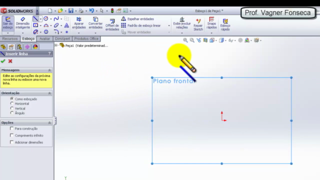The height and width of the screenshot is (180, 320).
Task: Open help question mark on Inserir linha
Action: click(x=49, y=53)
